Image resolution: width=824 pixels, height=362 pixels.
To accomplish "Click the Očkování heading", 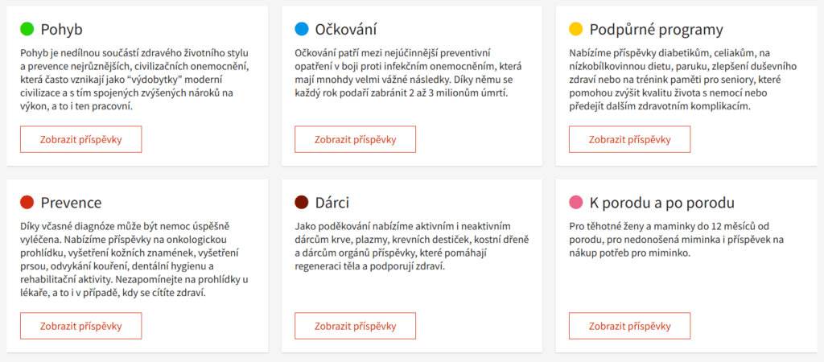I will tap(348, 30).
